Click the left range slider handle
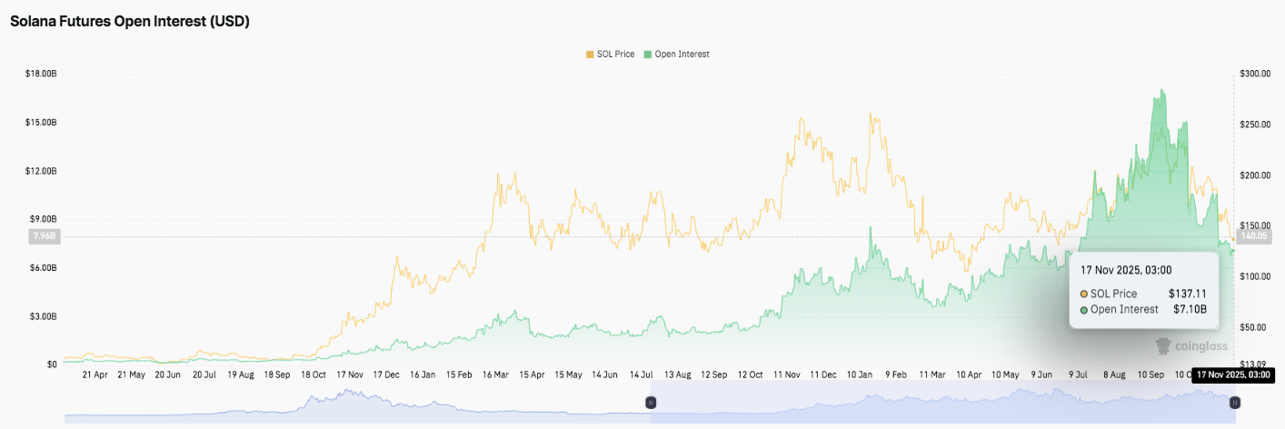Viewport: 1285px width, 429px height. pyautogui.click(x=651, y=402)
